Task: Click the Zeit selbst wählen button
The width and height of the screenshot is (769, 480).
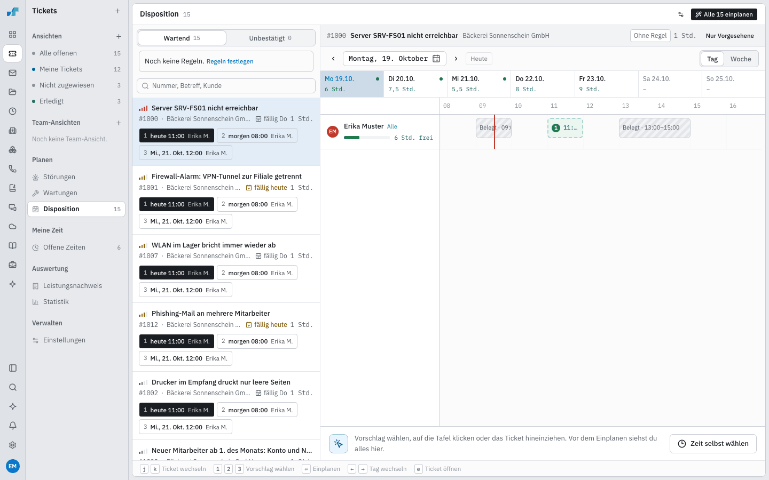Action: point(713,444)
